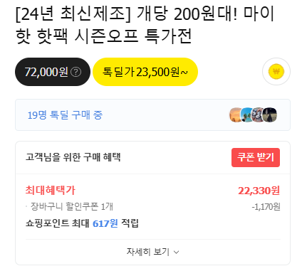Open the fourth dark profile avatar
302x271 pixels.
(270, 115)
